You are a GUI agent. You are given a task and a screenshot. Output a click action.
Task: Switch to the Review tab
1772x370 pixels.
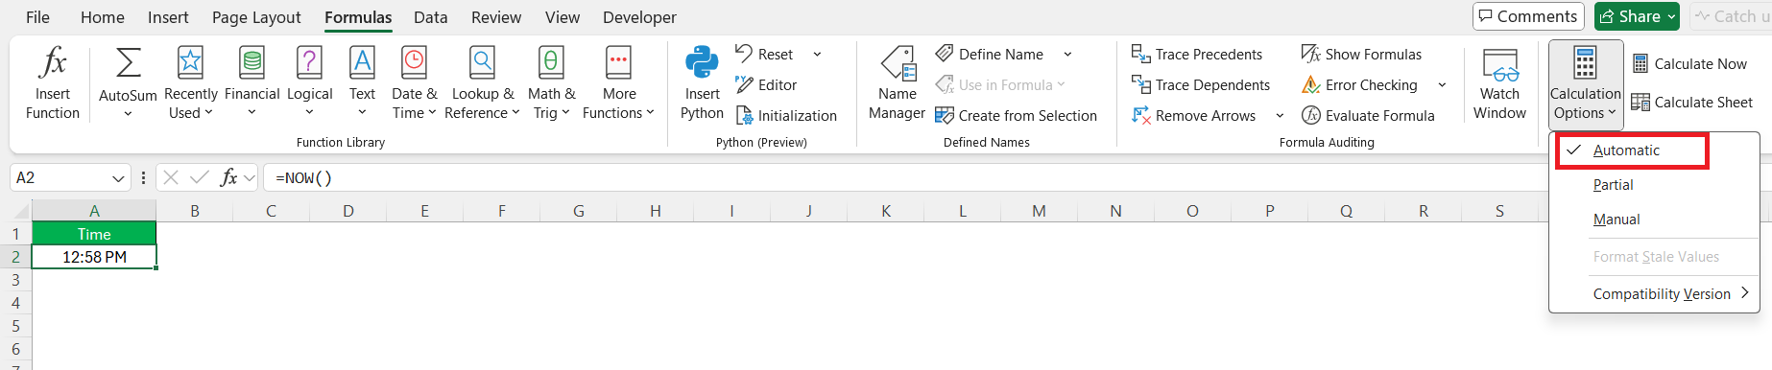(x=496, y=17)
